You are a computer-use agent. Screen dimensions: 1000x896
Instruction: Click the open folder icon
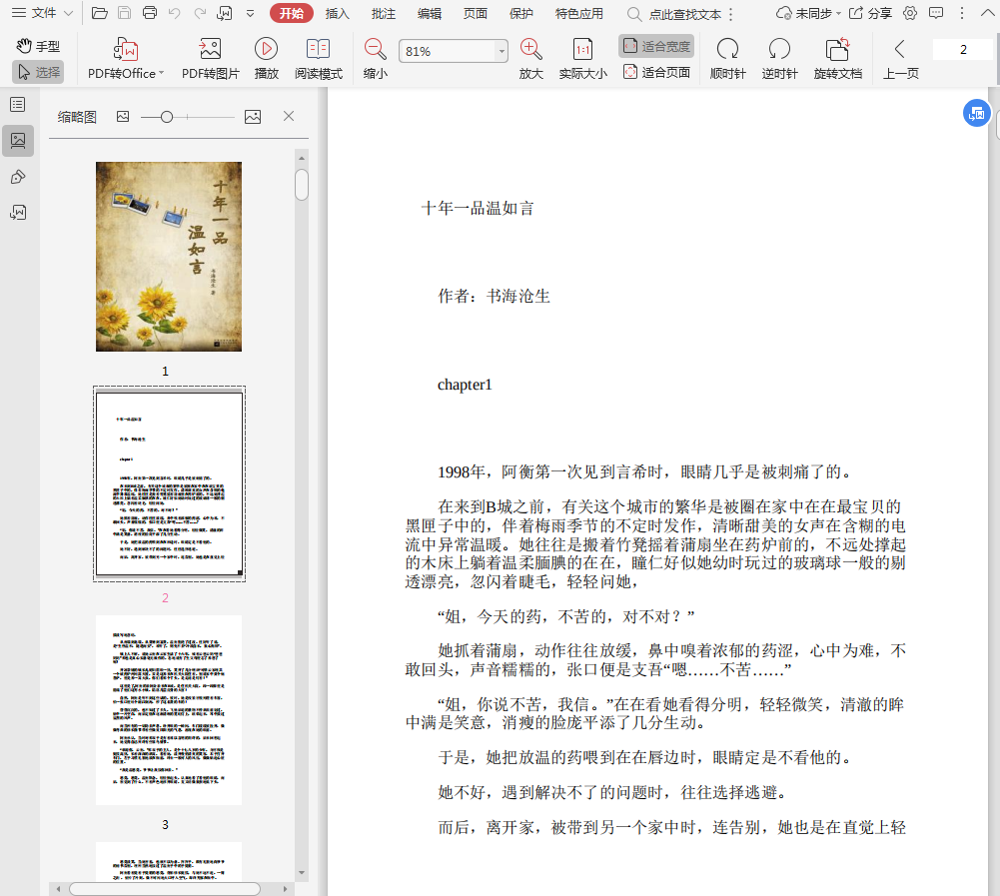(100, 13)
